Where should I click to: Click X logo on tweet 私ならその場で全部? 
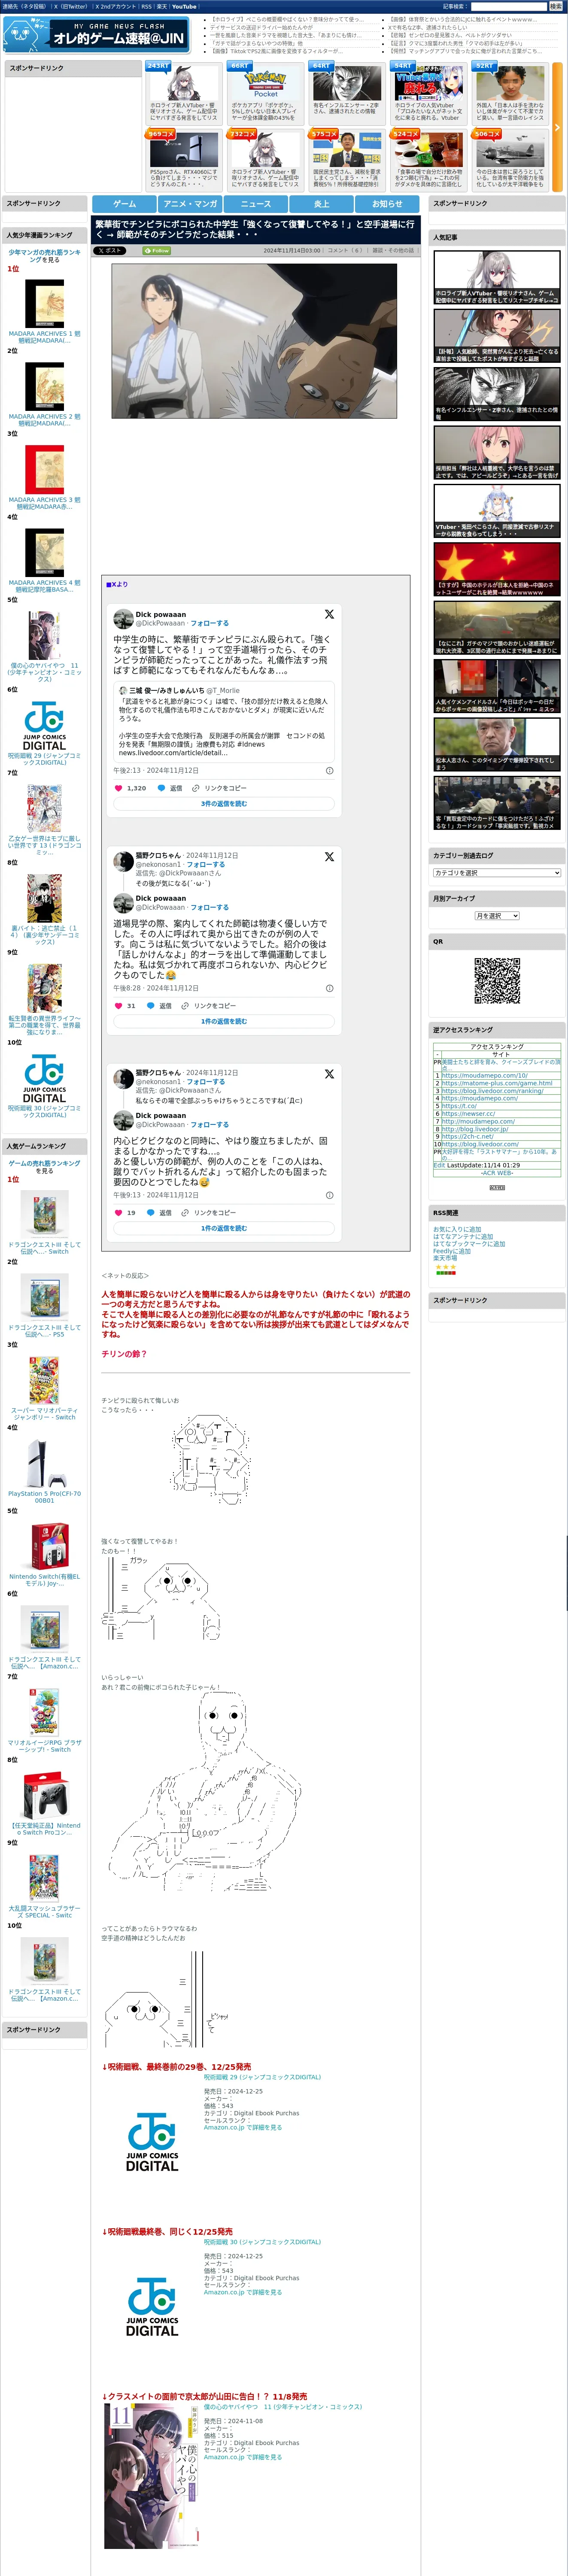[329, 1074]
